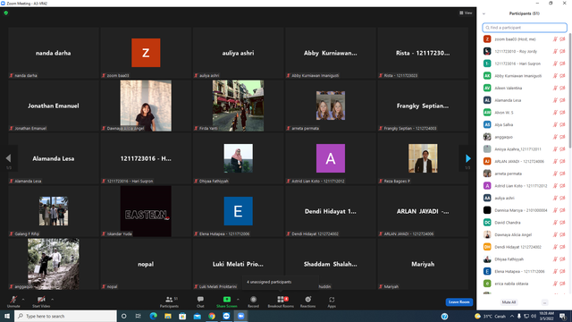
Task: Click zoom baa03 host mute icon in list
Action: coord(555,39)
